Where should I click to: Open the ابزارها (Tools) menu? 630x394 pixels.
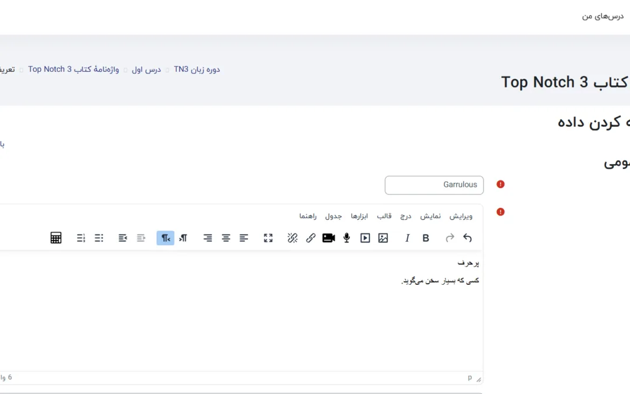359,216
